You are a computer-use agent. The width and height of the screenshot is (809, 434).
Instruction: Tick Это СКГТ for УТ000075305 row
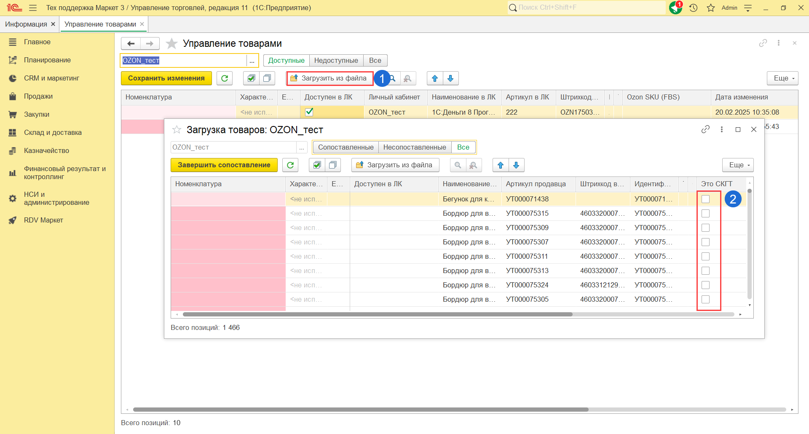click(706, 300)
